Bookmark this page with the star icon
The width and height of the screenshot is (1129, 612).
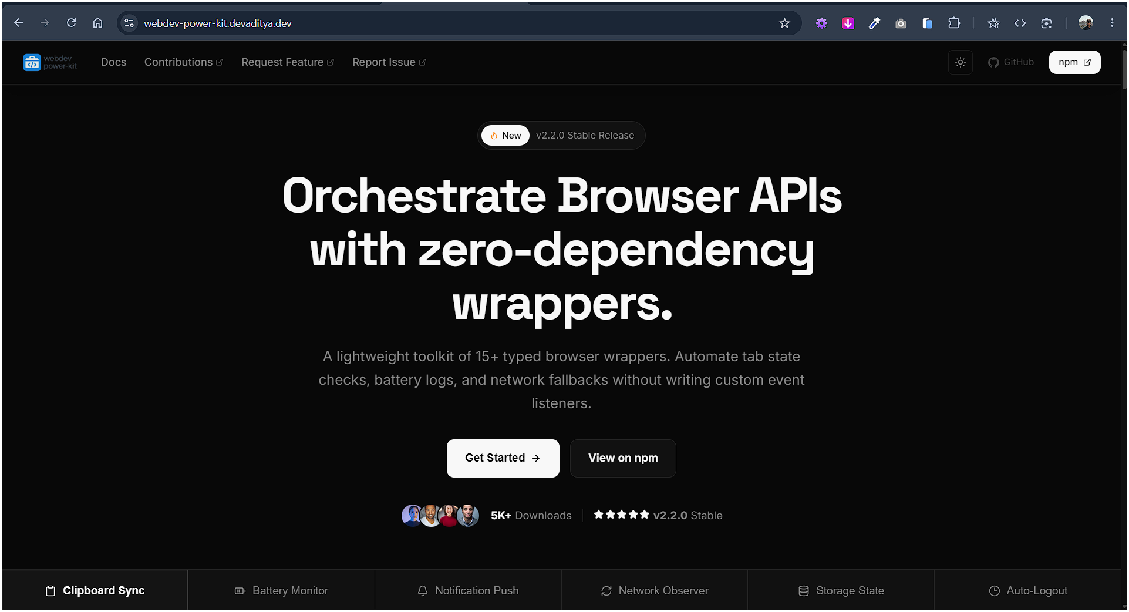tap(784, 23)
